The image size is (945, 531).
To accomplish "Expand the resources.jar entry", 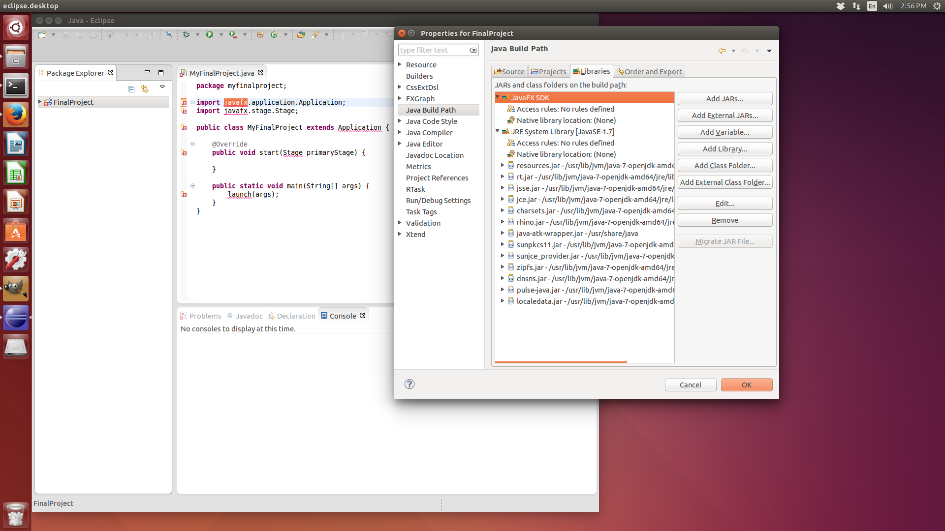I will (x=503, y=165).
